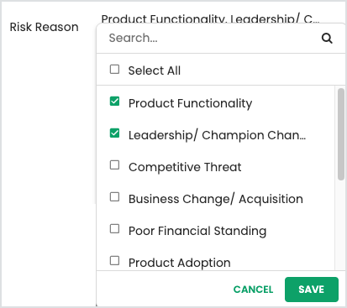Enable the Competitive Threat checkbox
347x308 pixels.
pos(114,165)
